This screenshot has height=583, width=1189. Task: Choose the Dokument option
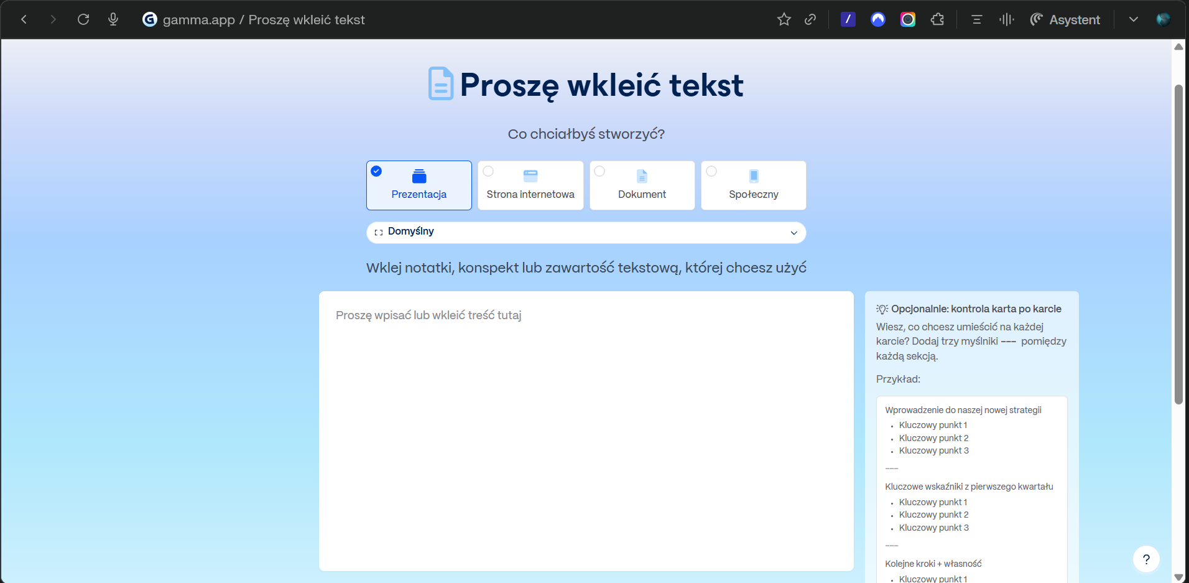click(642, 185)
